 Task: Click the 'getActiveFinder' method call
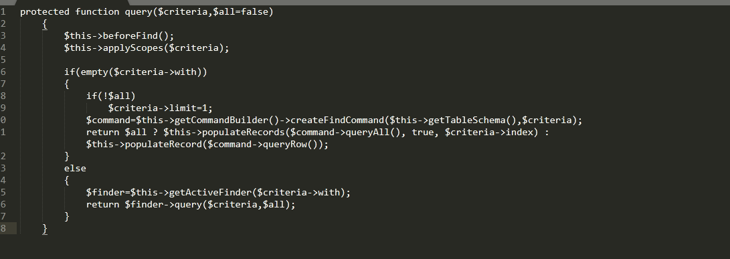pos(210,192)
